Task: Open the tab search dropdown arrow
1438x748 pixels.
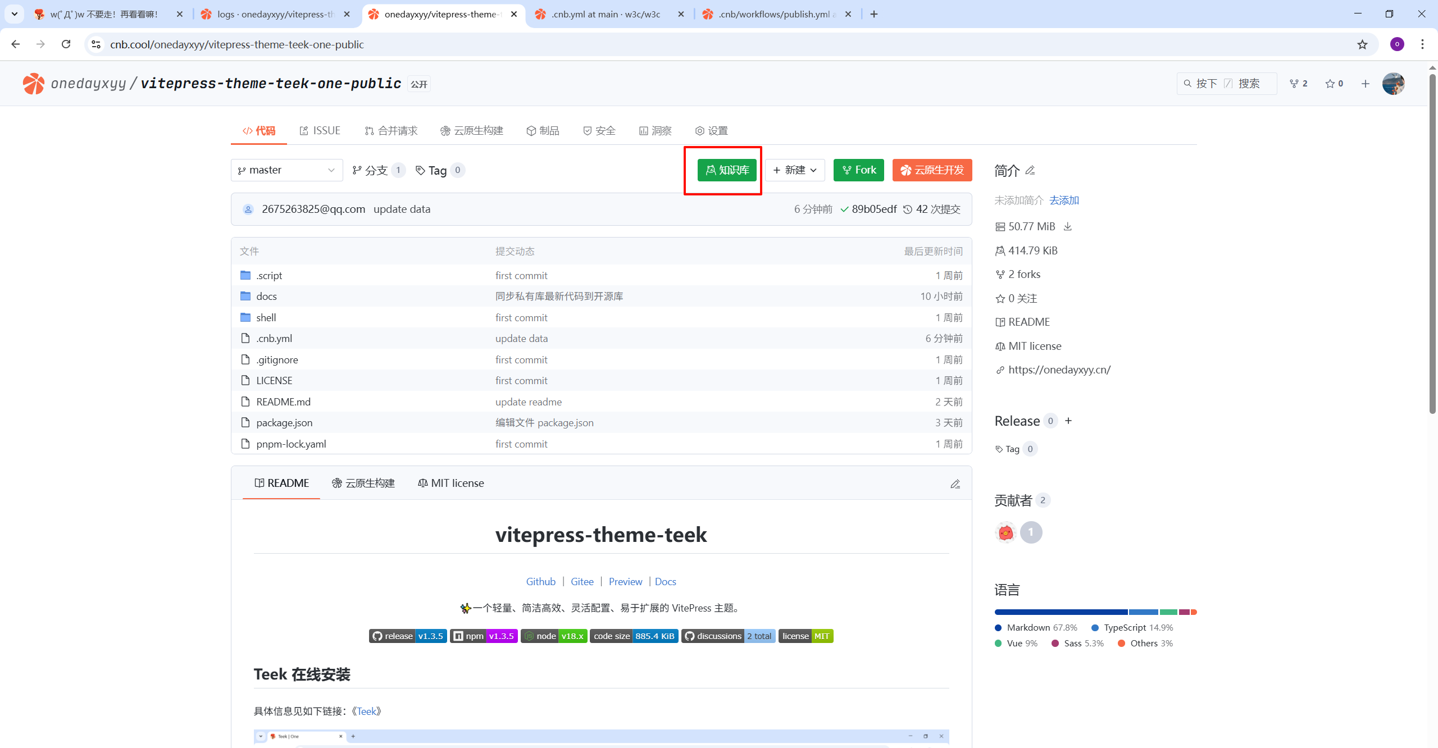Action: tap(15, 14)
